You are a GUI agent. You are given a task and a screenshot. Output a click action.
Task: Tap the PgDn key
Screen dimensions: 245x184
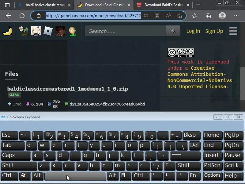[233, 146]
